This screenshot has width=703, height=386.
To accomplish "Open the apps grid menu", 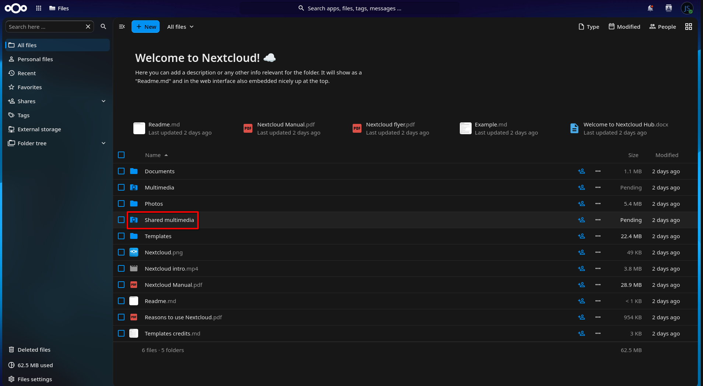I will pyautogui.click(x=39, y=8).
